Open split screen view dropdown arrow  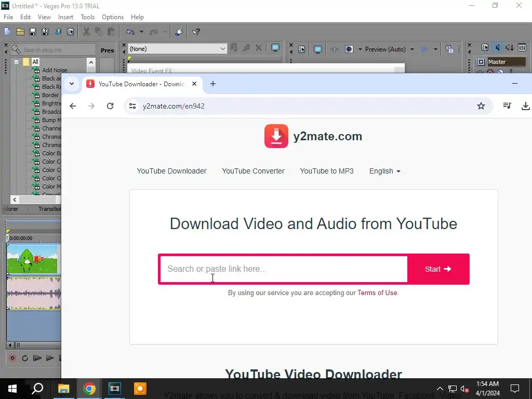[x=360, y=49]
